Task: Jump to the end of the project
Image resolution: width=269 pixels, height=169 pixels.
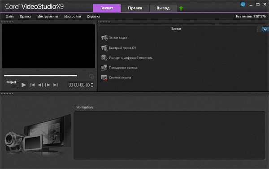Action: pyautogui.click(x=56, y=85)
